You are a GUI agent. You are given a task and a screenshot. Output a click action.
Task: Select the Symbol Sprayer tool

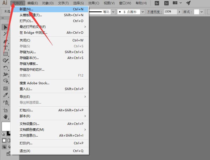click(x=6, y=103)
